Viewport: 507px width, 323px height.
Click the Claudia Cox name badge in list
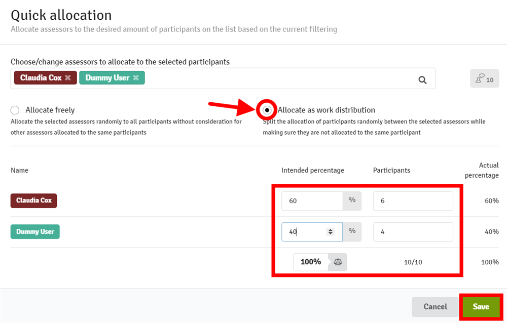click(34, 200)
